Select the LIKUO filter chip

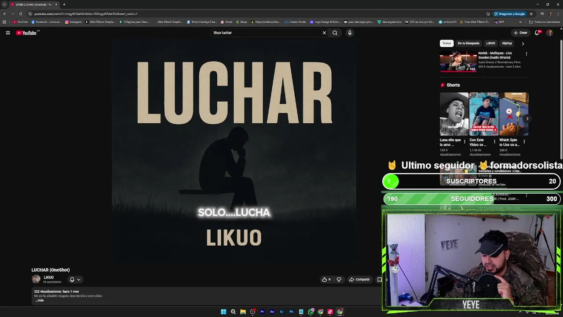490,43
